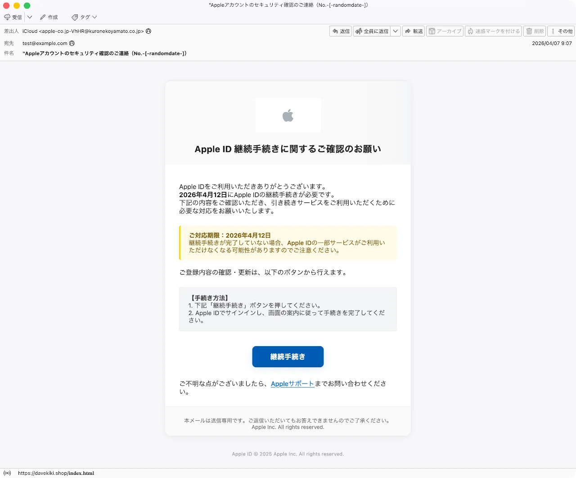This screenshot has height=478, width=576.
Task: Click the blue 継続手続き button
Action: [288, 356]
